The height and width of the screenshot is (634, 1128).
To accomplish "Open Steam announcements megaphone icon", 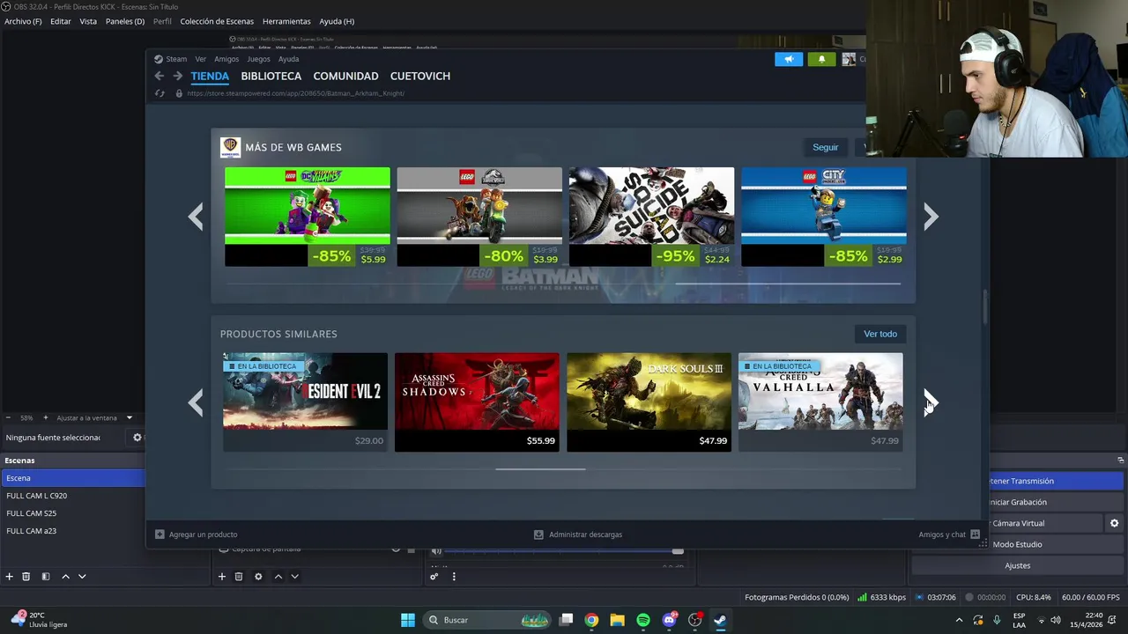I will click(x=789, y=59).
